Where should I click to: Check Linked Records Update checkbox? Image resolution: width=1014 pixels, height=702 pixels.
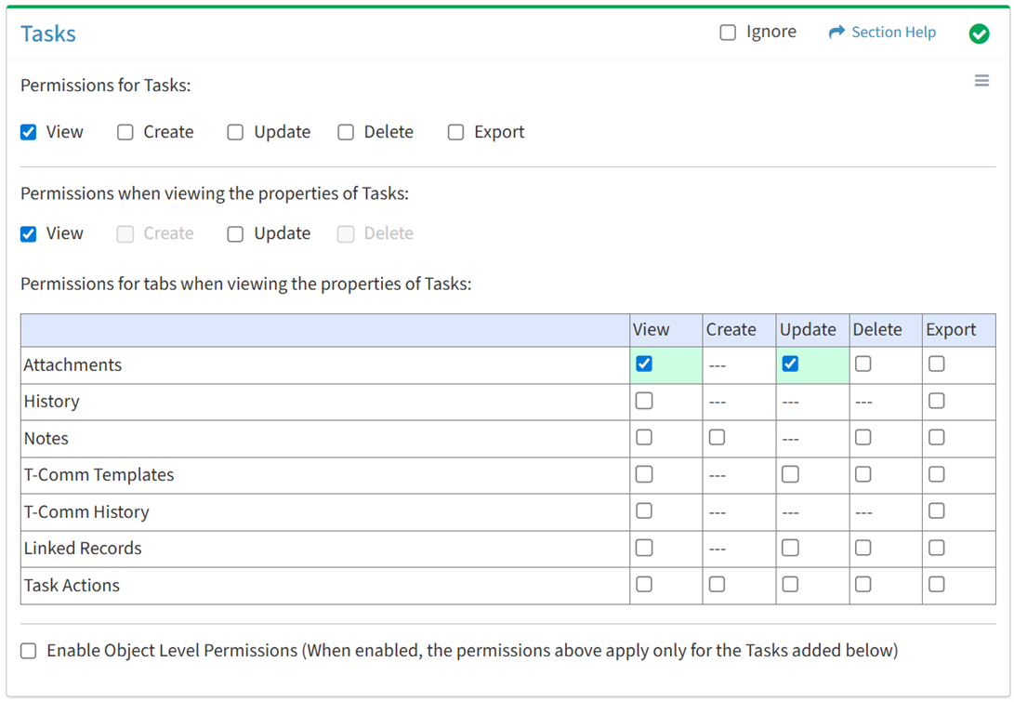point(790,548)
